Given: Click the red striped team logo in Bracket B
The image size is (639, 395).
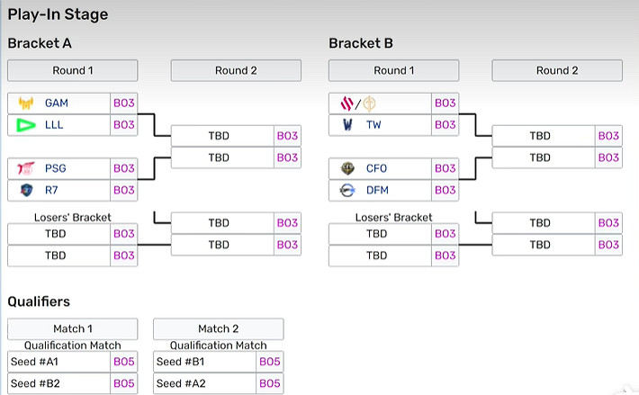Looking at the screenshot, I should click(x=346, y=103).
